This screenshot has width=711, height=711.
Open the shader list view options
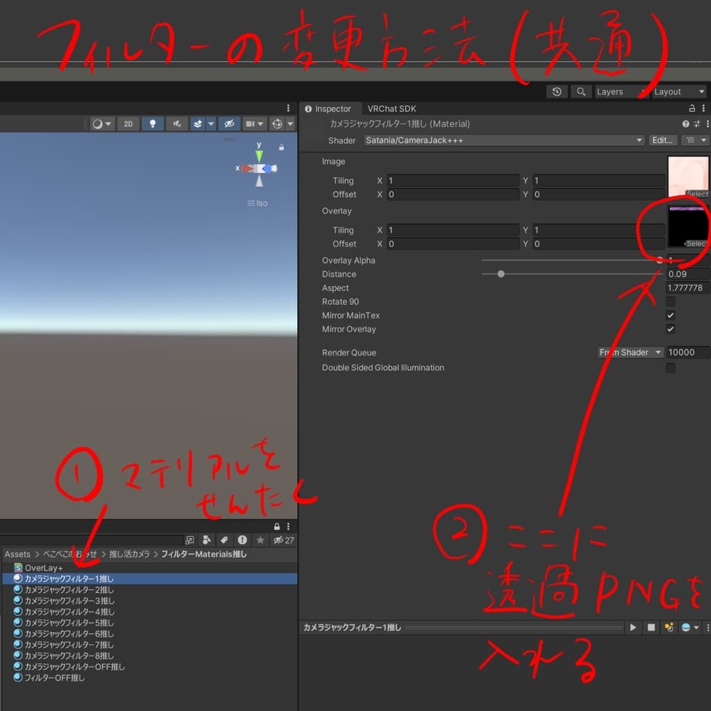694,140
